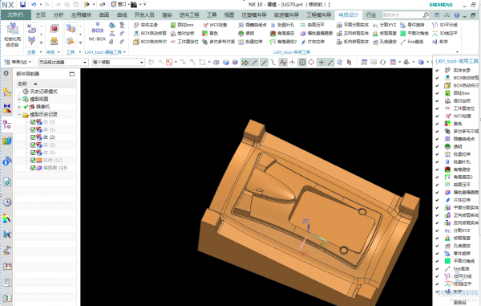Open the 整个装配 scope dropdown
Image resolution: width=481 pixels, height=306 pixels.
pyautogui.click(x=118, y=63)
